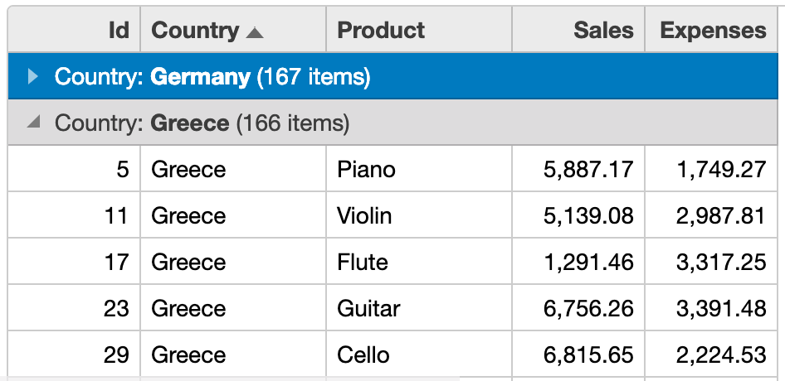
Task: Select the sales value 6,815.65
Action: (578, 354)
